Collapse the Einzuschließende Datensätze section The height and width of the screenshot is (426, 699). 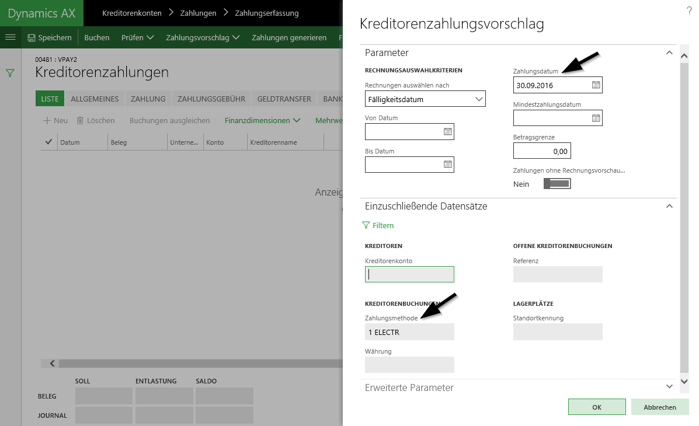coord(669,206)
